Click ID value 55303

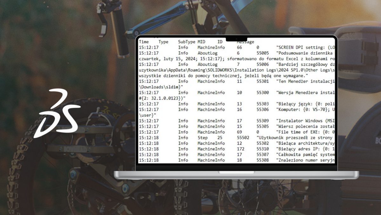tap(263, 104)
